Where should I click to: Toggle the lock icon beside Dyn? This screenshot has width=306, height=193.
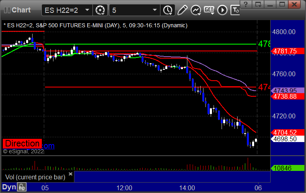coord(22,187)
